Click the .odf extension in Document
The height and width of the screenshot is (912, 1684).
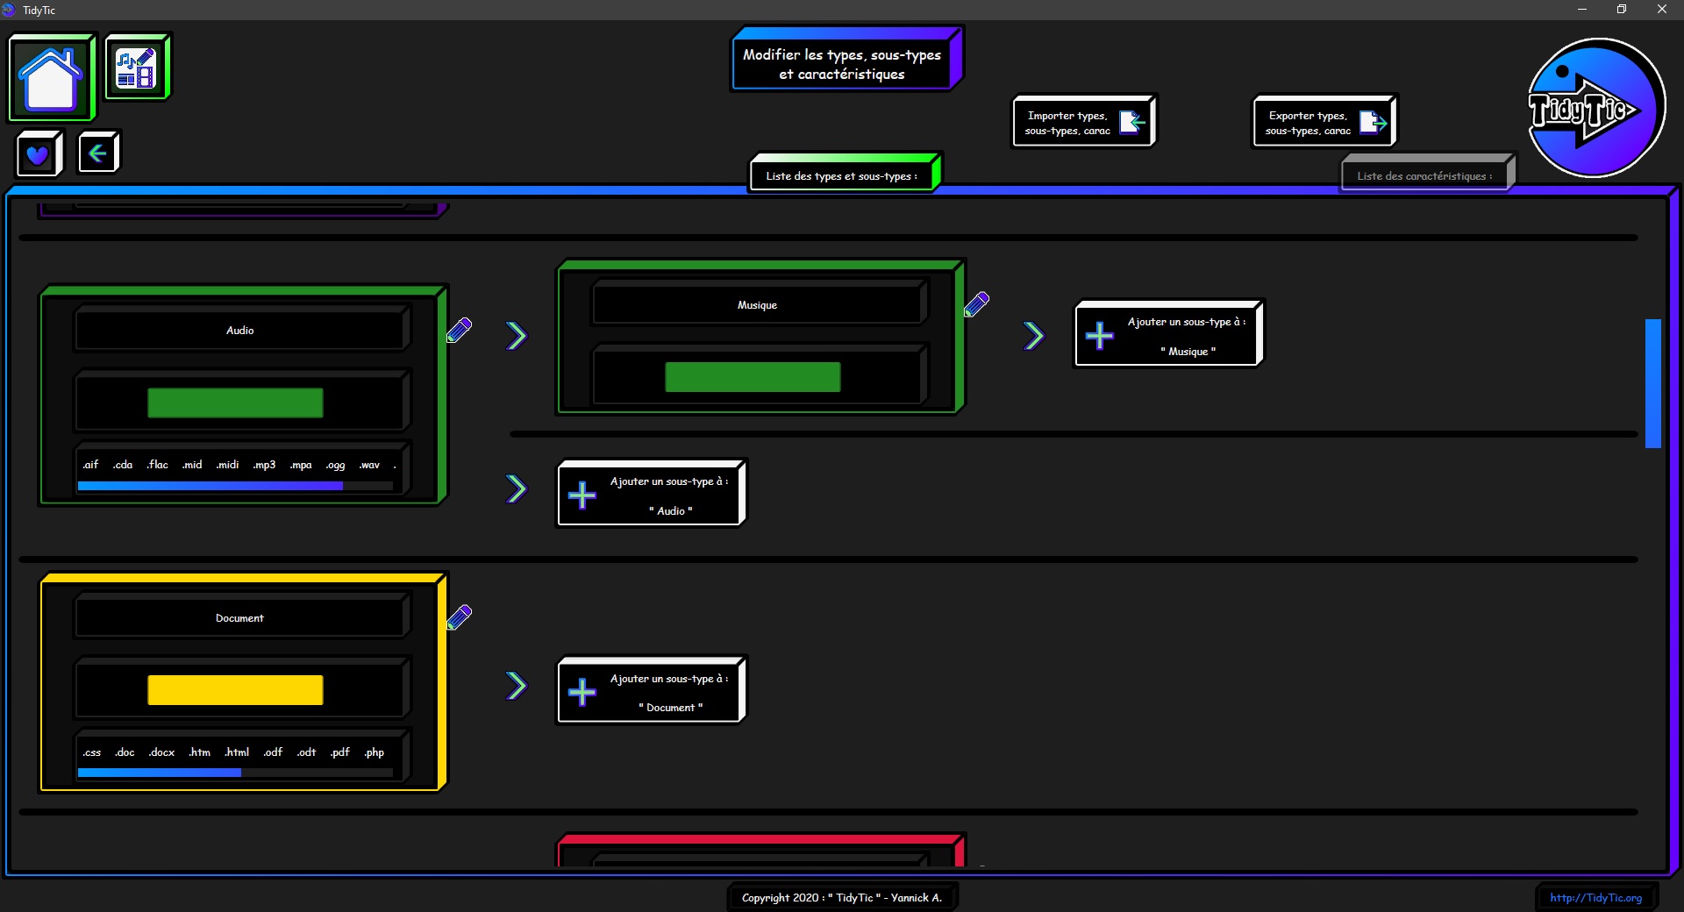(x=273, y=752)
